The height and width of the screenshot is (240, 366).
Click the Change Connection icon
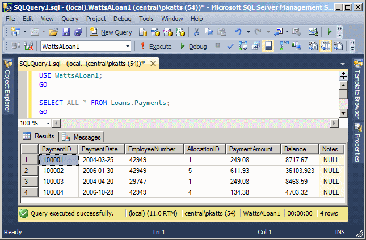(x=28, y=46)
